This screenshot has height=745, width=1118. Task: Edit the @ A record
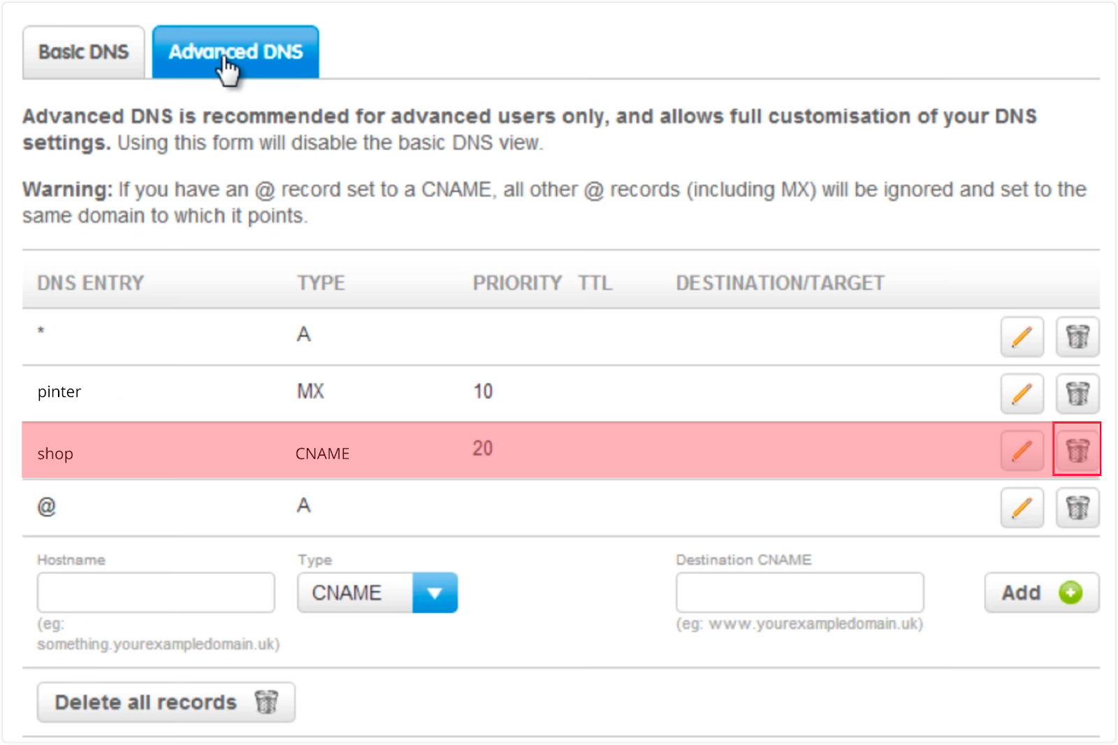(x=1022, y=507)
